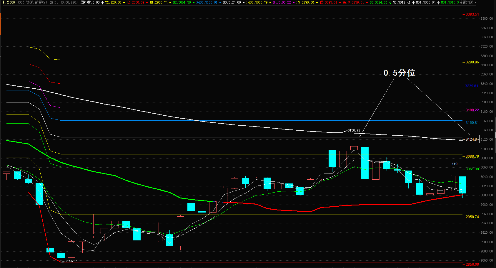Image resolution: width=496 pixels, height=268 pixels.
Task: Click the 3290.86 yellow level label
Action: [472, 62]
